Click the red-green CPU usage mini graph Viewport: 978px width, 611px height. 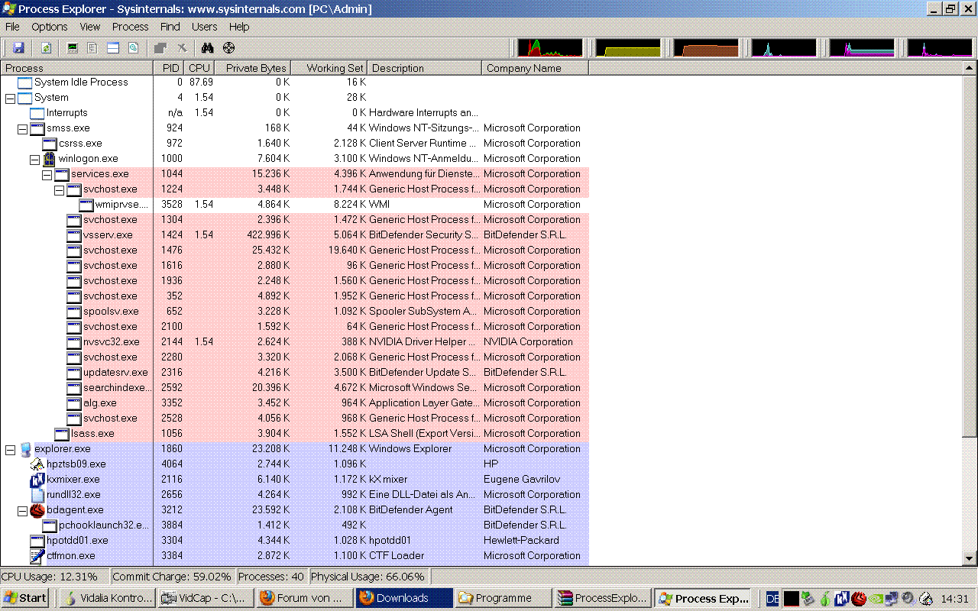(550, 48)
